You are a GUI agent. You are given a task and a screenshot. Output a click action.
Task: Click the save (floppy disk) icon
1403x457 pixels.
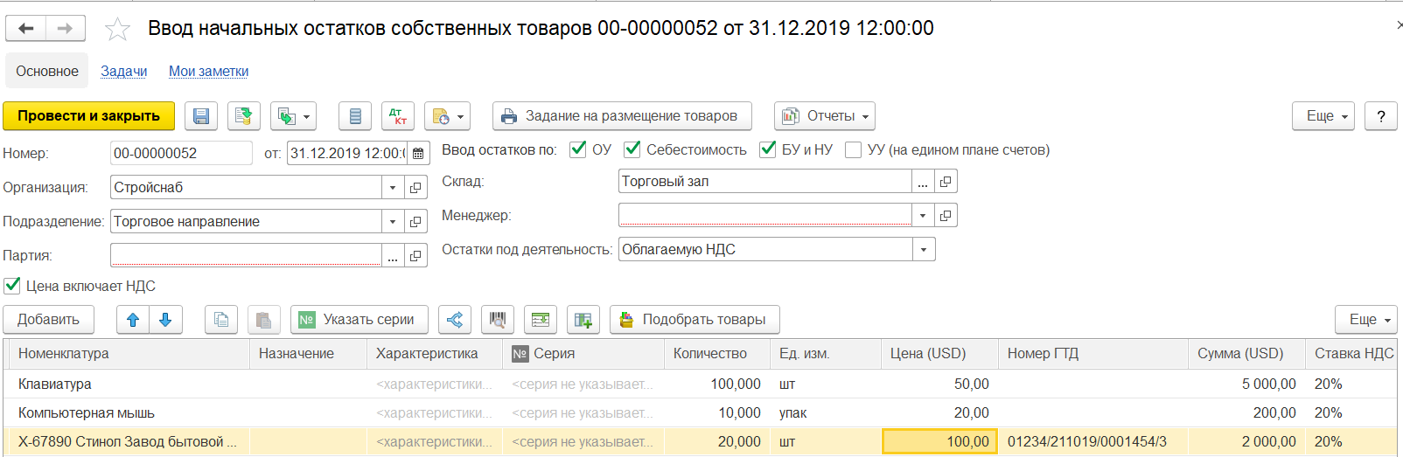pyautogui.click(x=201, y=116)
